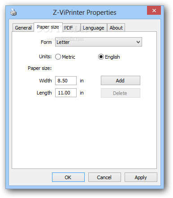Viewport: 173px width, 198px height.
Task: Click the 'Form' label
Action: [46, 42]
